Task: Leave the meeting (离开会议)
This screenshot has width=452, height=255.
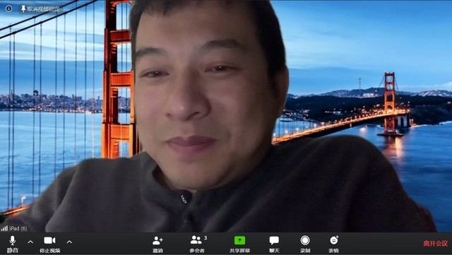Action: tap(435, 244)
